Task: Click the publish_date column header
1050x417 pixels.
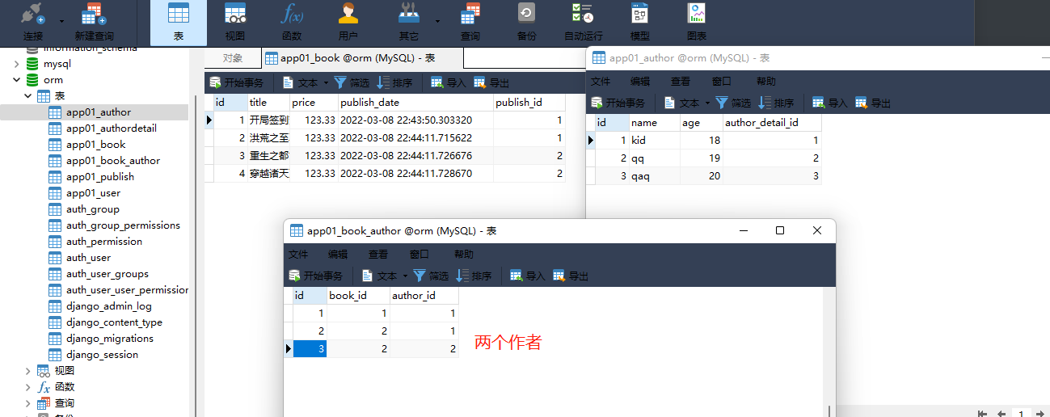Action: click(415, 103)
